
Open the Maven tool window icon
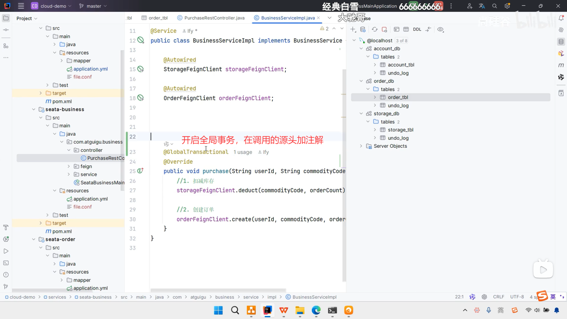[x=561, y=65]
